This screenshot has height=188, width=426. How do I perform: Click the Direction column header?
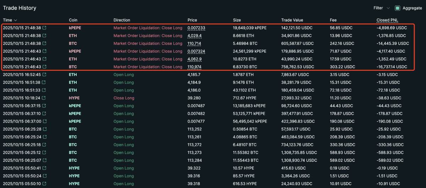(x=122, y=20)
